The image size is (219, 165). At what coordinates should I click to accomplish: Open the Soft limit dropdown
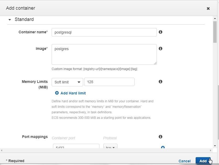point(67,82)
